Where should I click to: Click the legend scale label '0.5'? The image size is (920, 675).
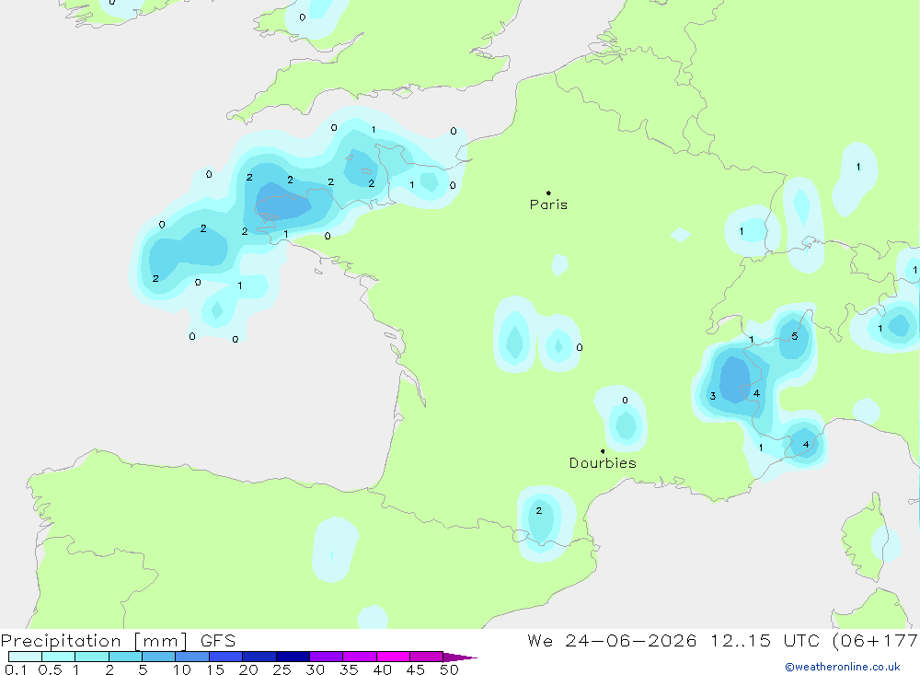point(51,669)
